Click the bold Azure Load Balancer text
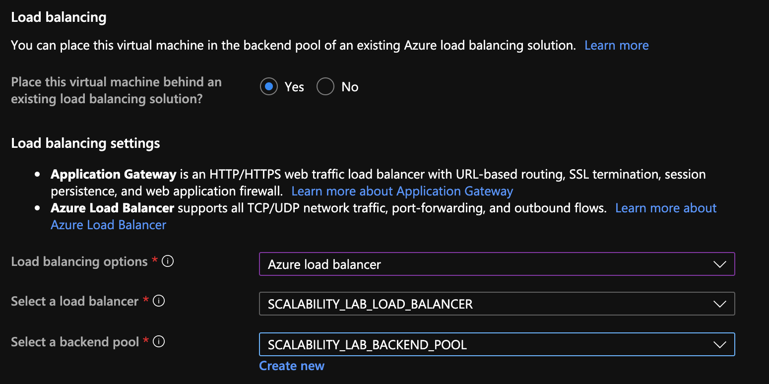Image resolution: width=769 pixels, height=384 pixels. tap(112, 208)
